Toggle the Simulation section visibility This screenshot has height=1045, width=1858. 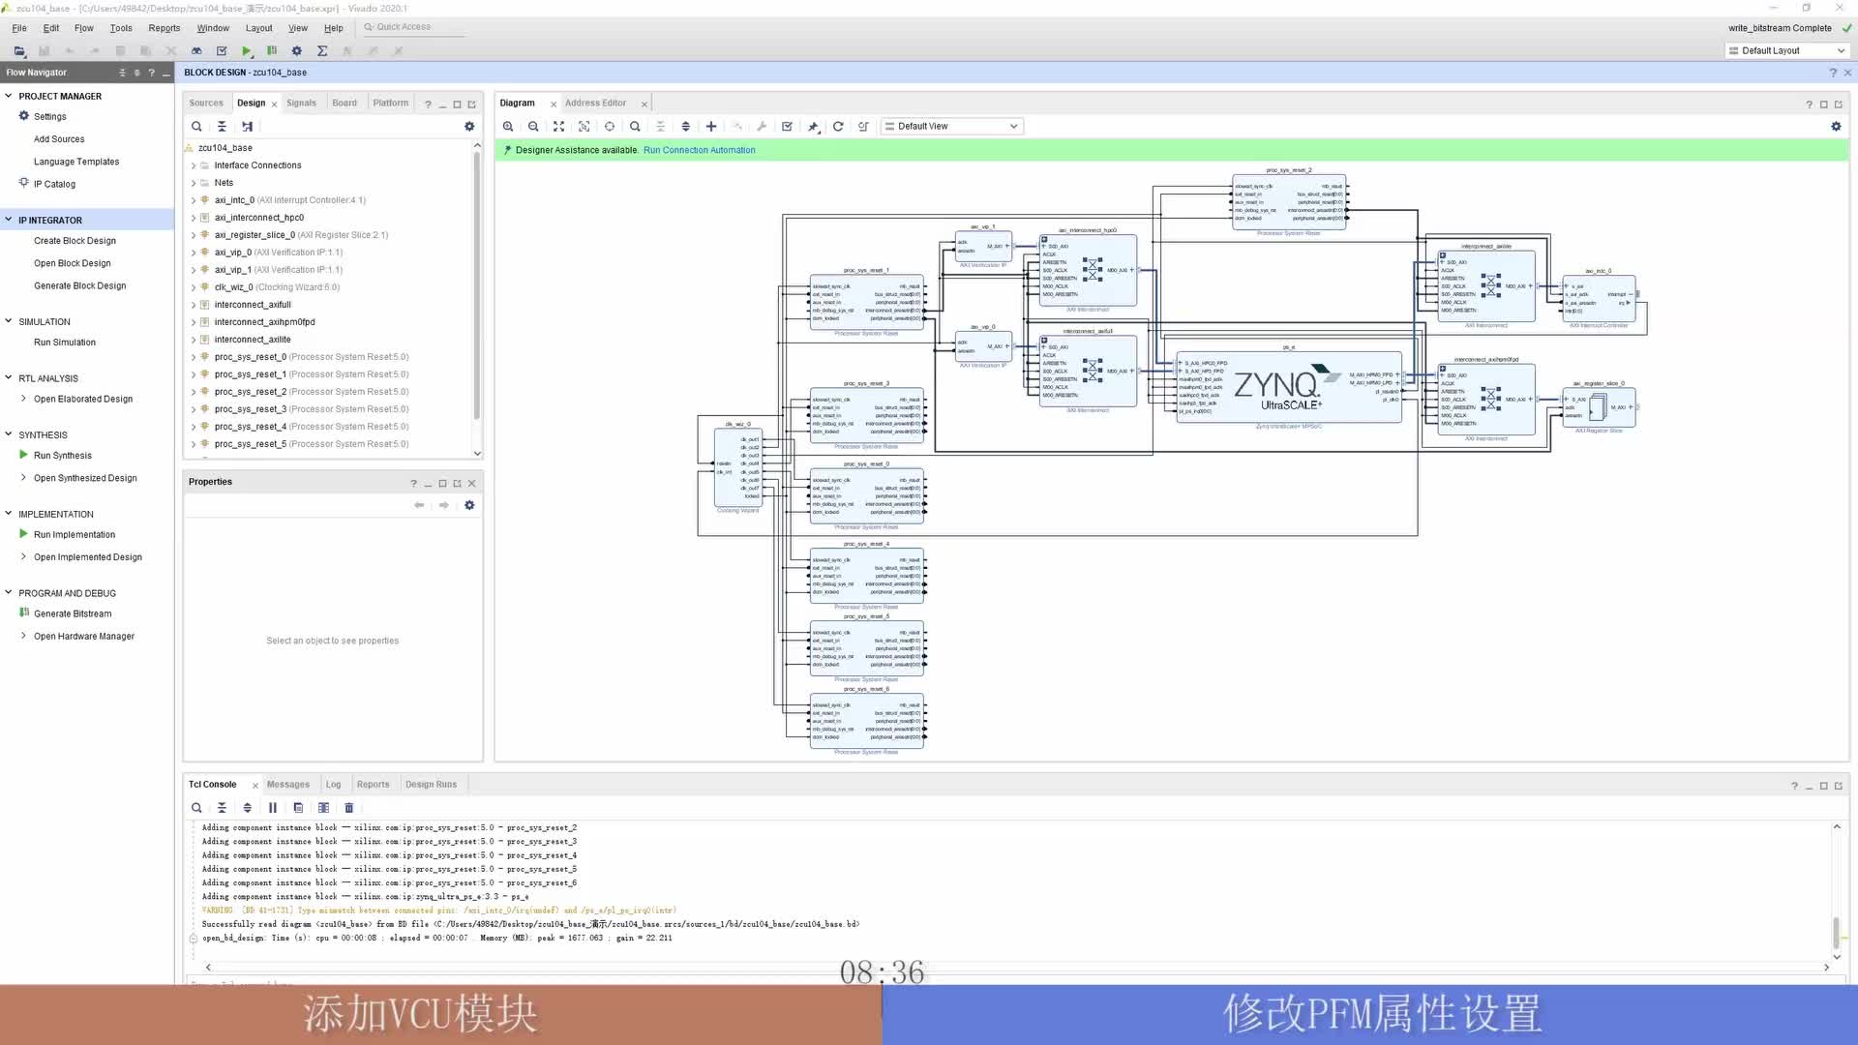tap(11, 320)
